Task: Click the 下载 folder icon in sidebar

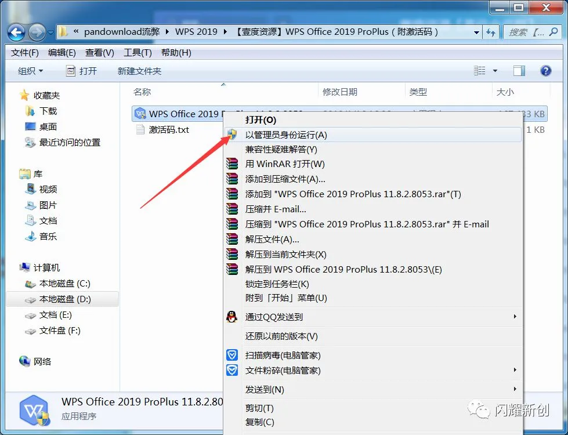Action: pyautogui.click(x=30, y=111)
